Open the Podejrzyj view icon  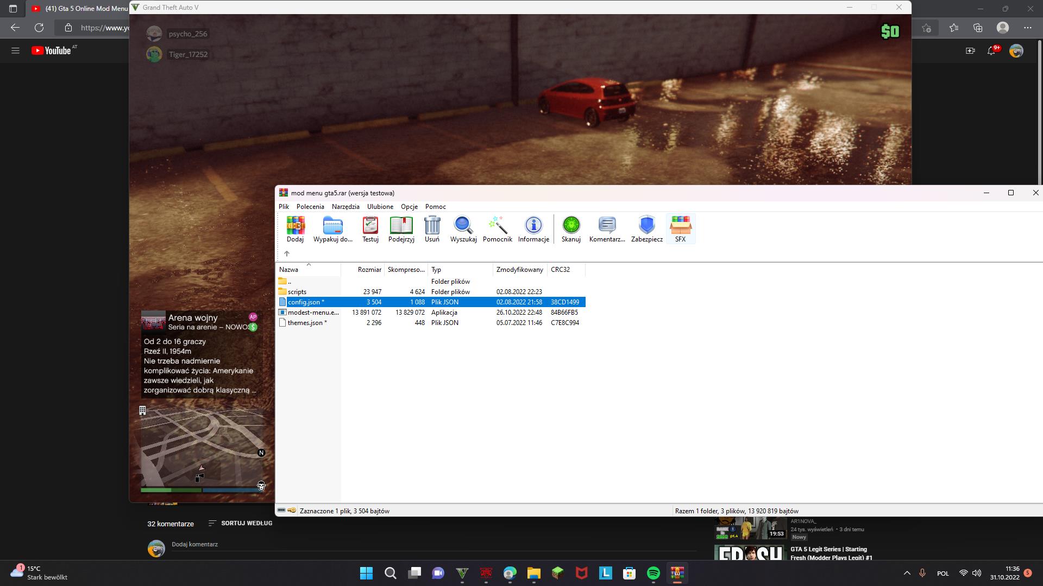[x=401, y=228]
